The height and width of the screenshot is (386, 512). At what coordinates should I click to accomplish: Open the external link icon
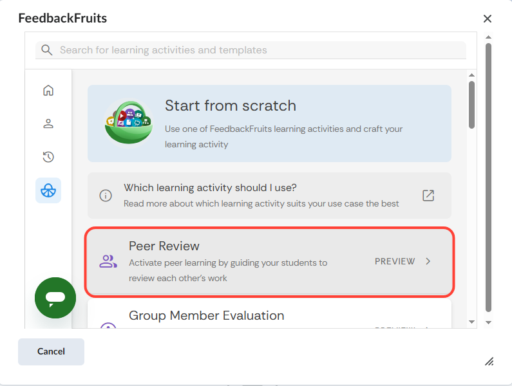coord(428,196)
